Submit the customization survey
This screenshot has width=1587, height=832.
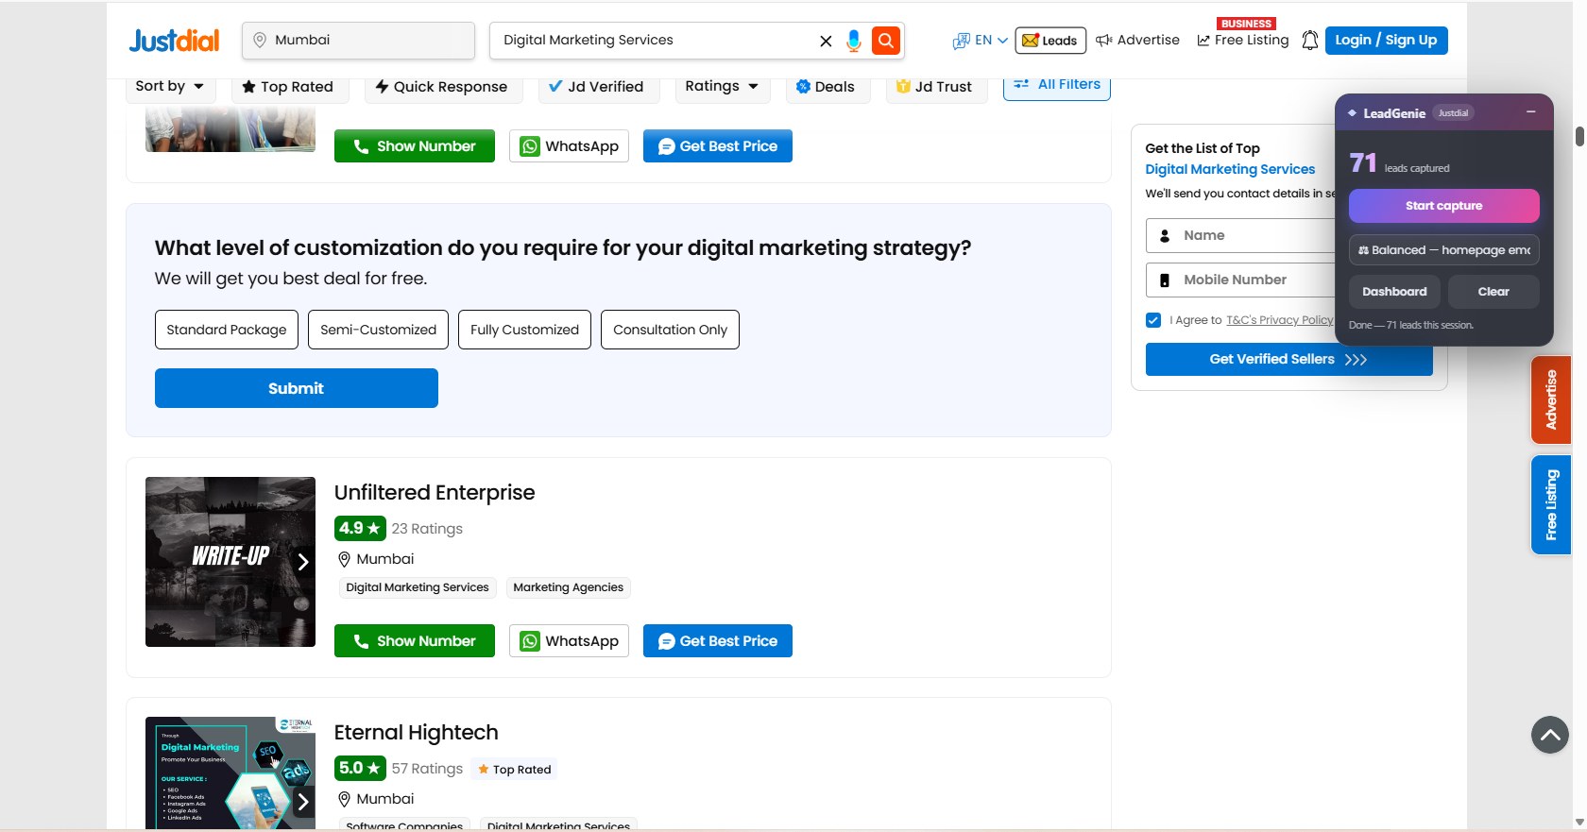(297, 388)
